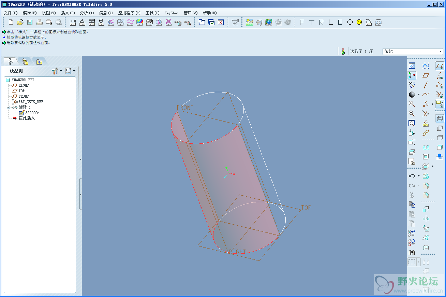Switch to No Hidden display mode

440,138
